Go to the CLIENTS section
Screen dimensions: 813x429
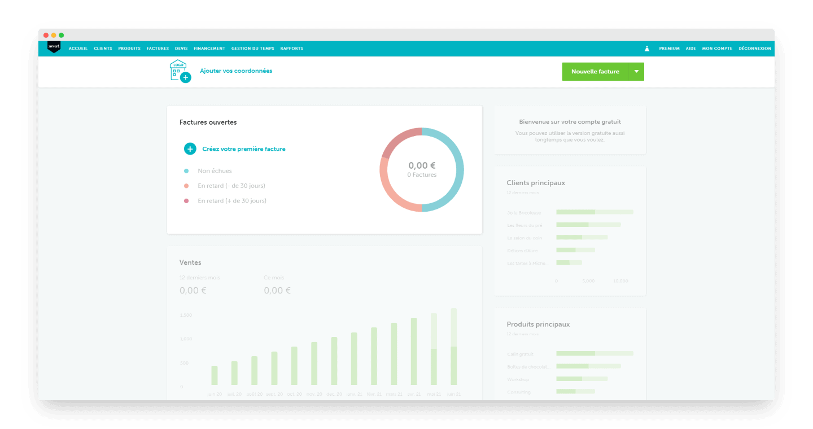(x=103, y=49)
